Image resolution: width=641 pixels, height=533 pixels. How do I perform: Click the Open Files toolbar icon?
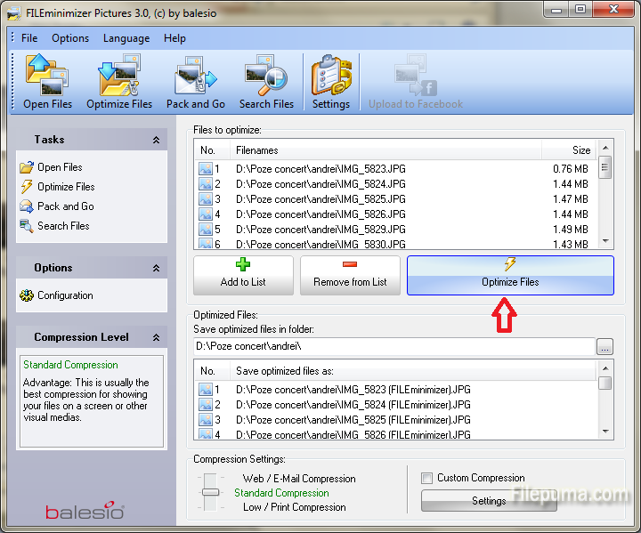pos(48,82)
